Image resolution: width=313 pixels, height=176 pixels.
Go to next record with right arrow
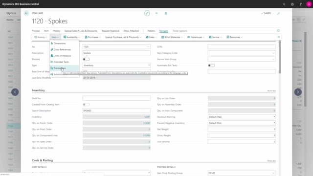(298, 92)
